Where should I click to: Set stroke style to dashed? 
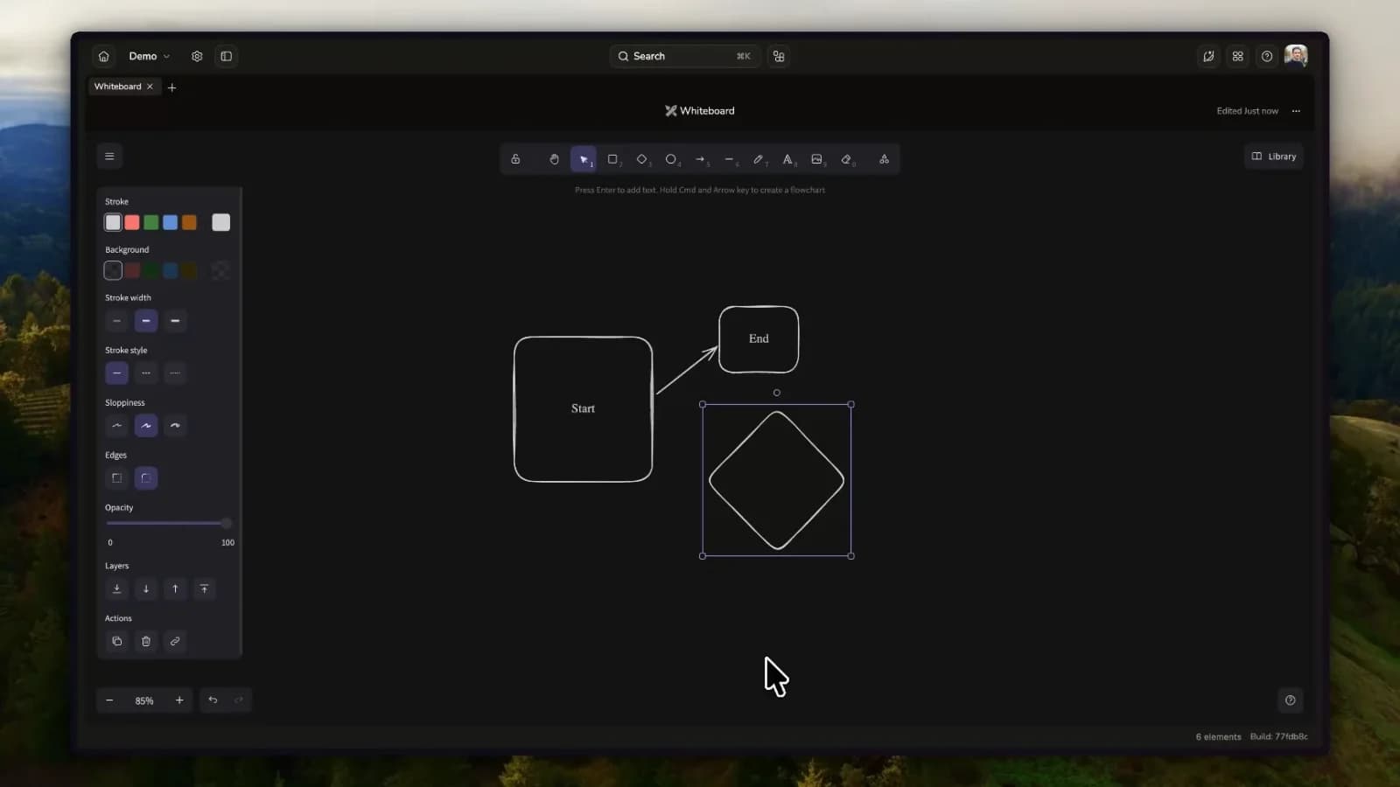point(146,373)
